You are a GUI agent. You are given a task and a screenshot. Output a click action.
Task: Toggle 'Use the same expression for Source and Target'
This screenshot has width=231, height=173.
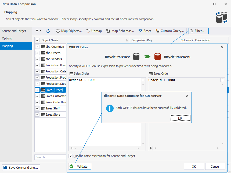tap(71, 156)
